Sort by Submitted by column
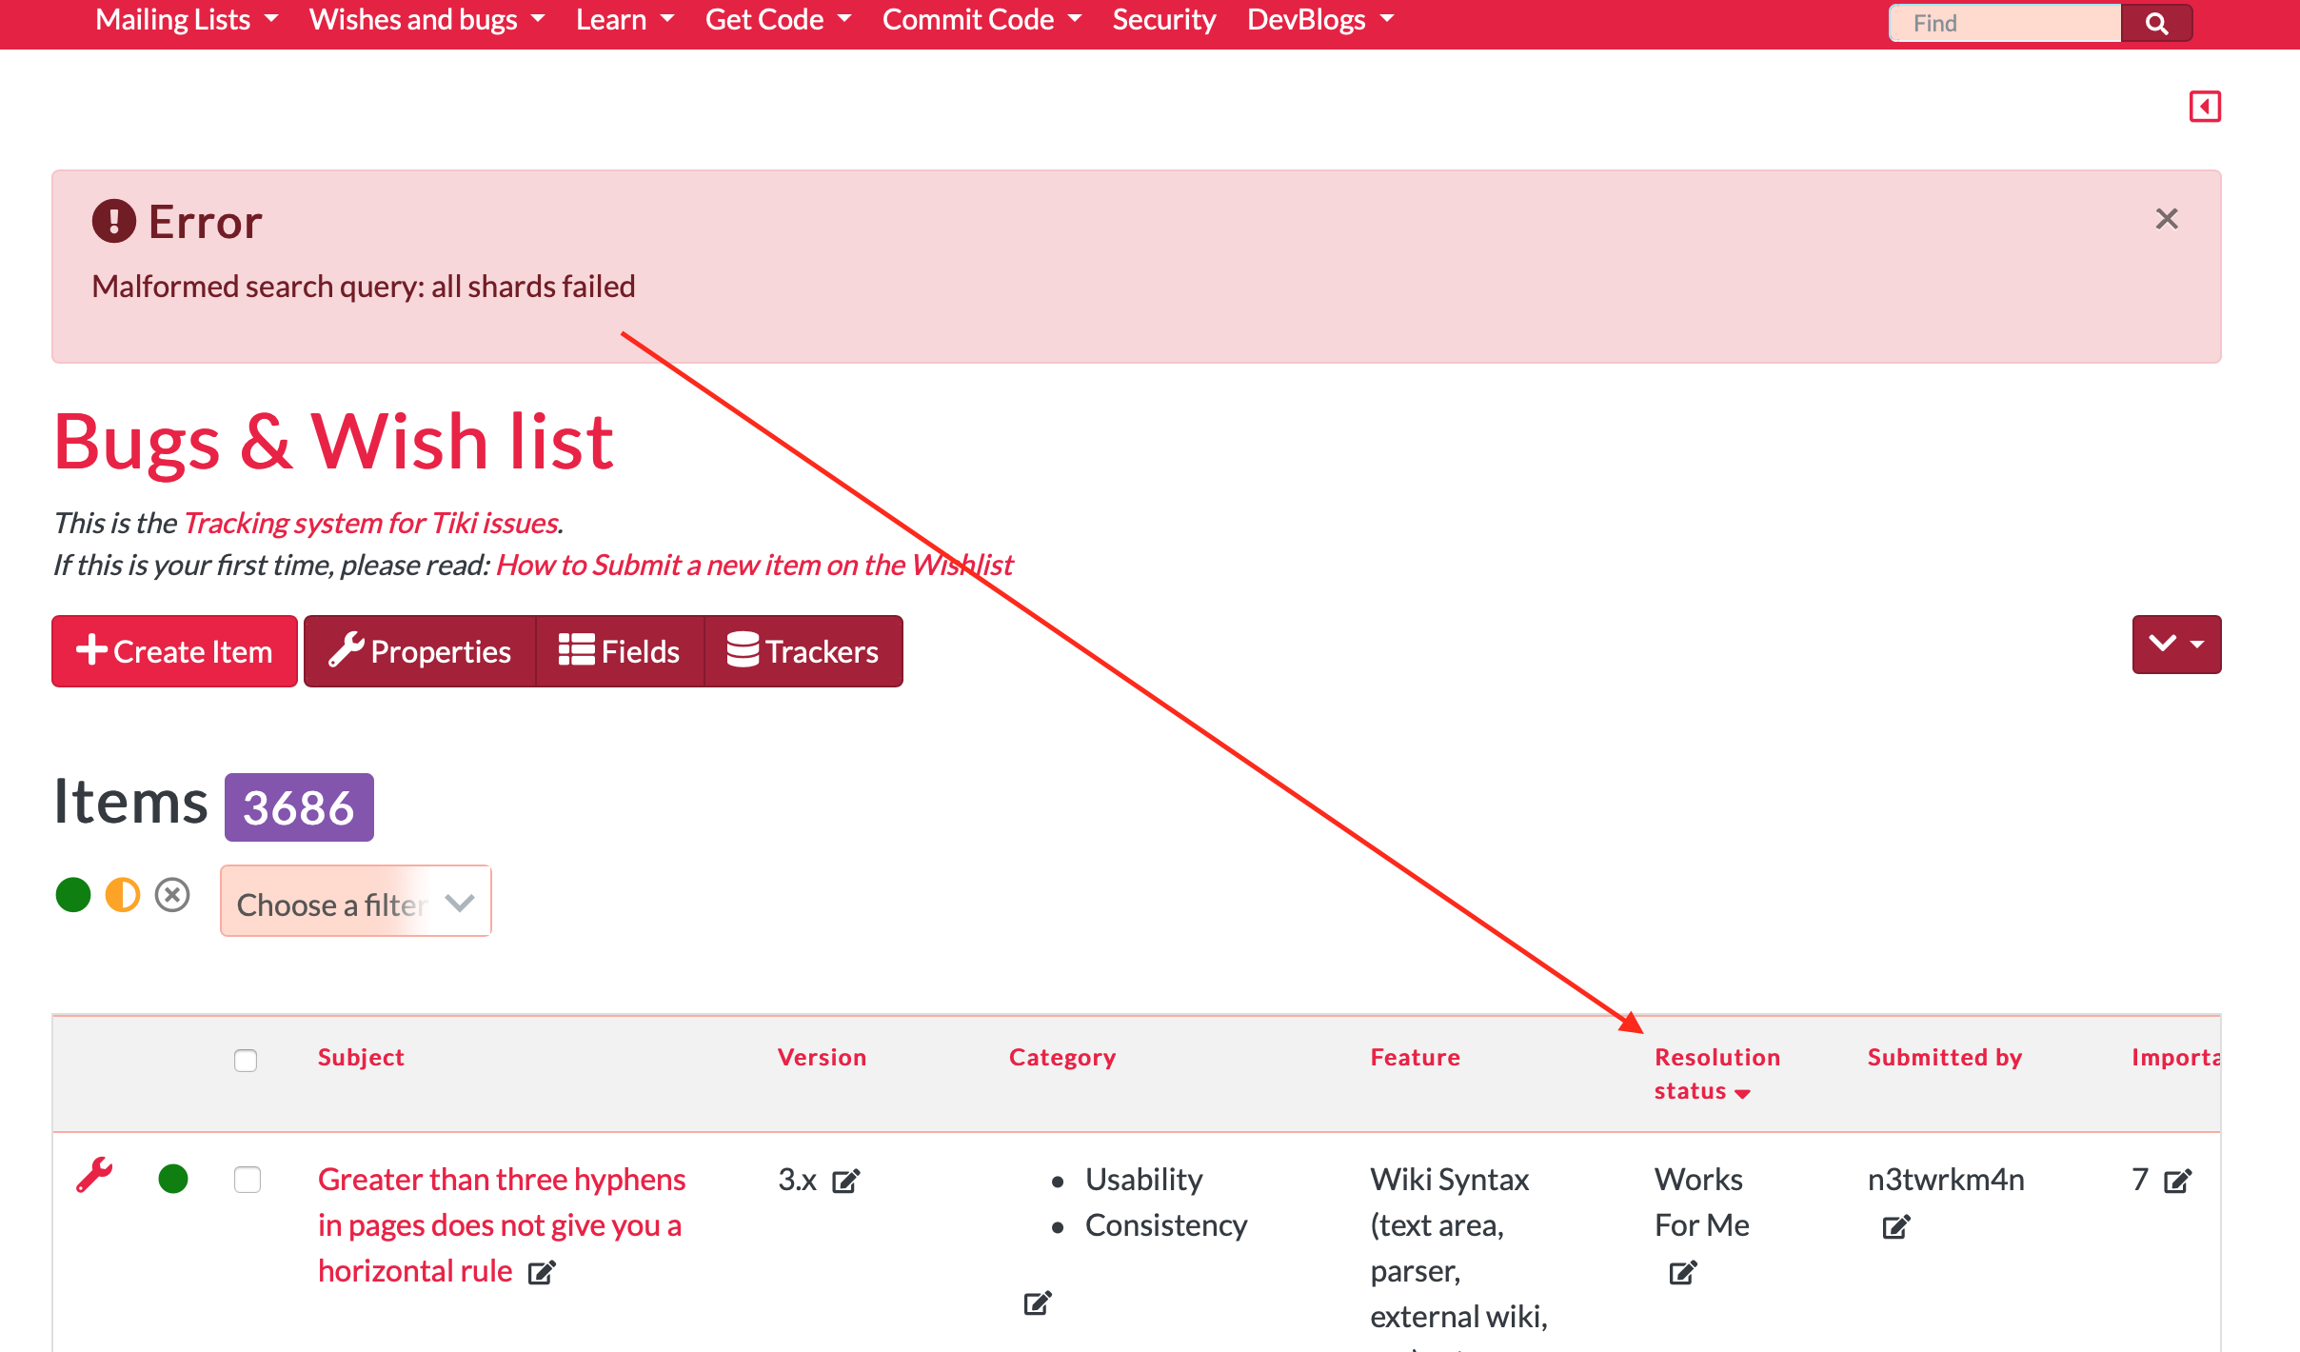 (x=1944, y=1057)
